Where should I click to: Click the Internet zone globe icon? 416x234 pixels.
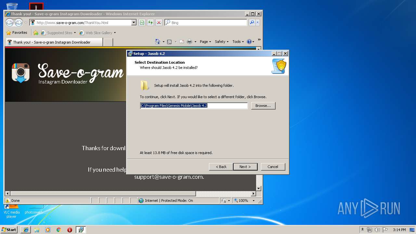(141, 201)
